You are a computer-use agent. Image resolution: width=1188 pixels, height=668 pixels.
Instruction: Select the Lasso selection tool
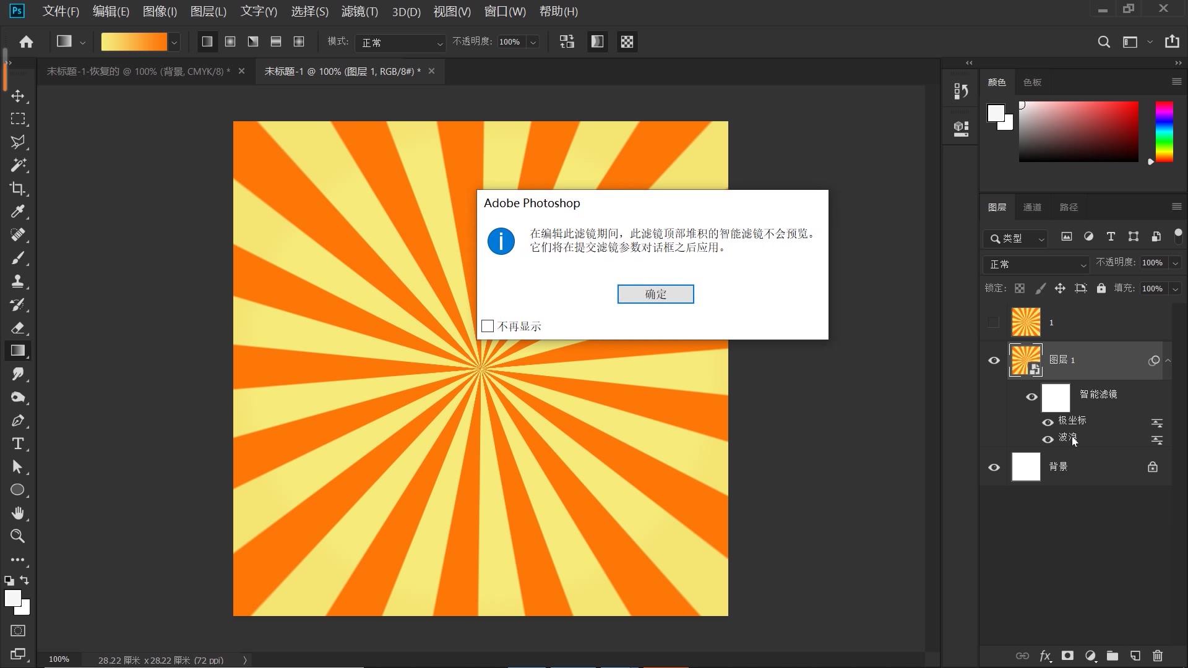(18, 142)
